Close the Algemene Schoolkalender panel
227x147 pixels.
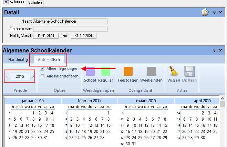pos(221,50)
